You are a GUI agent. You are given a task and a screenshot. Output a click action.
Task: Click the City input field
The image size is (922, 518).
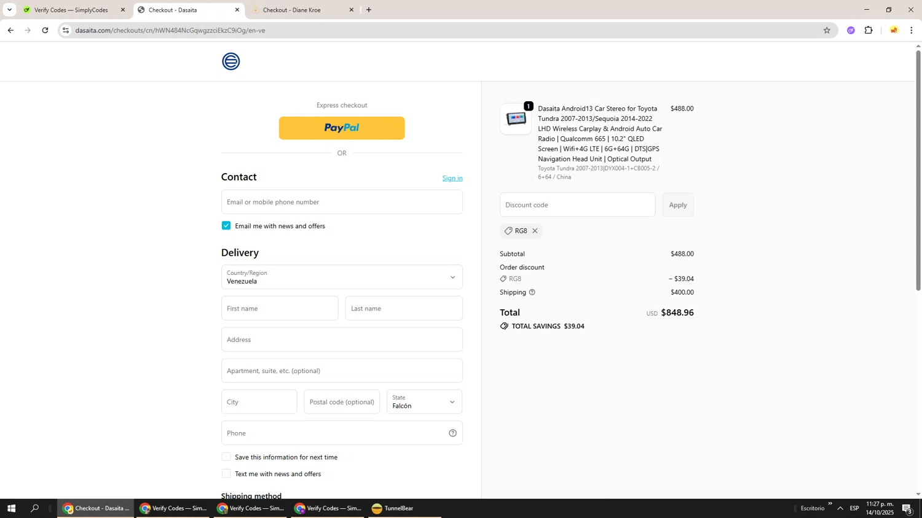[x=259, y=402]
